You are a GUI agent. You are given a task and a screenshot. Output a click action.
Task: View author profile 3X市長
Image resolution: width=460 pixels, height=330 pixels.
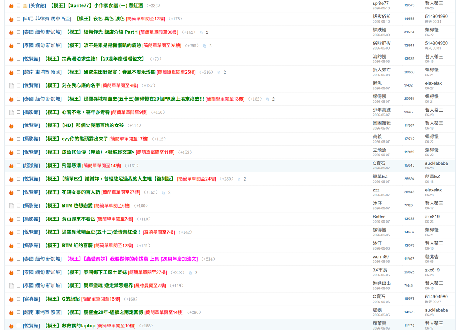tap(380, 270)
